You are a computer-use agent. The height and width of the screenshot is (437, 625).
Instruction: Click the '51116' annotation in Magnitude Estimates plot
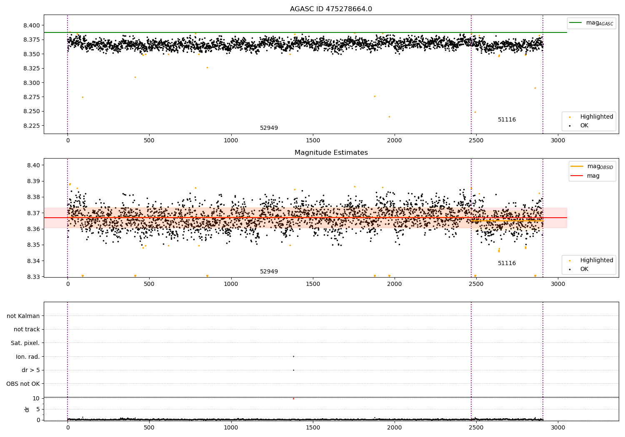coord(507,263)
